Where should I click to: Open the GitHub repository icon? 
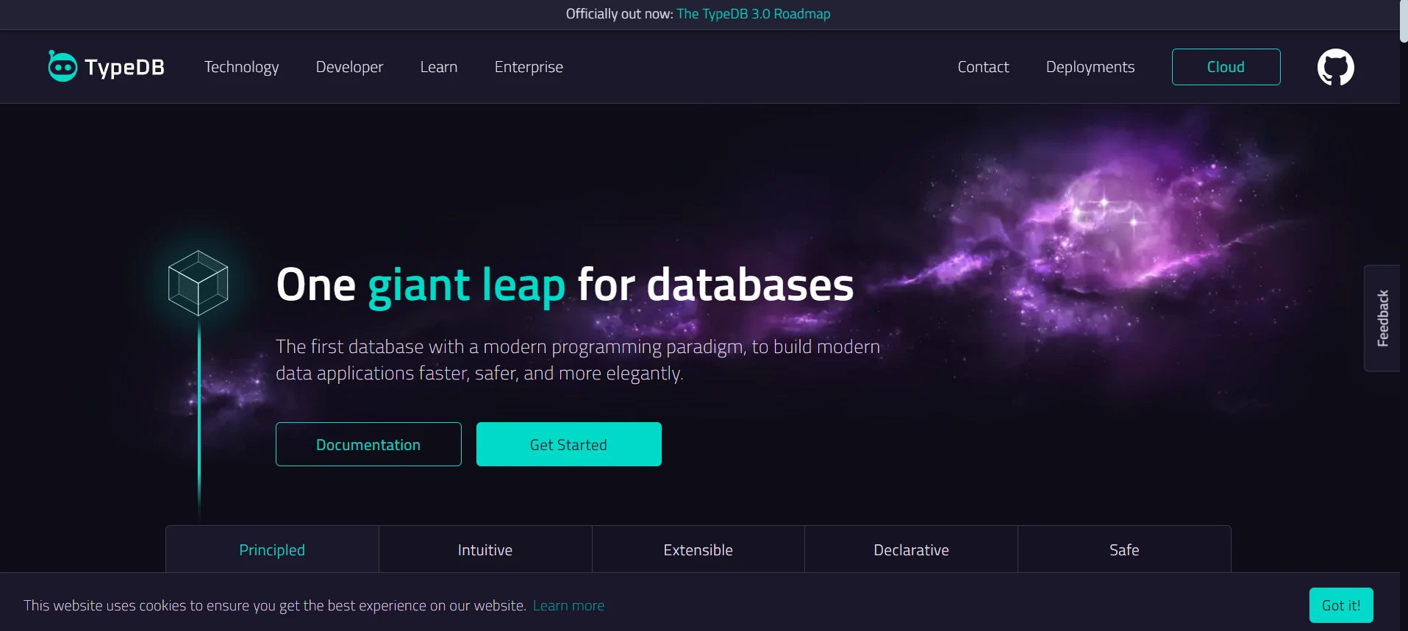point(1335,67)
